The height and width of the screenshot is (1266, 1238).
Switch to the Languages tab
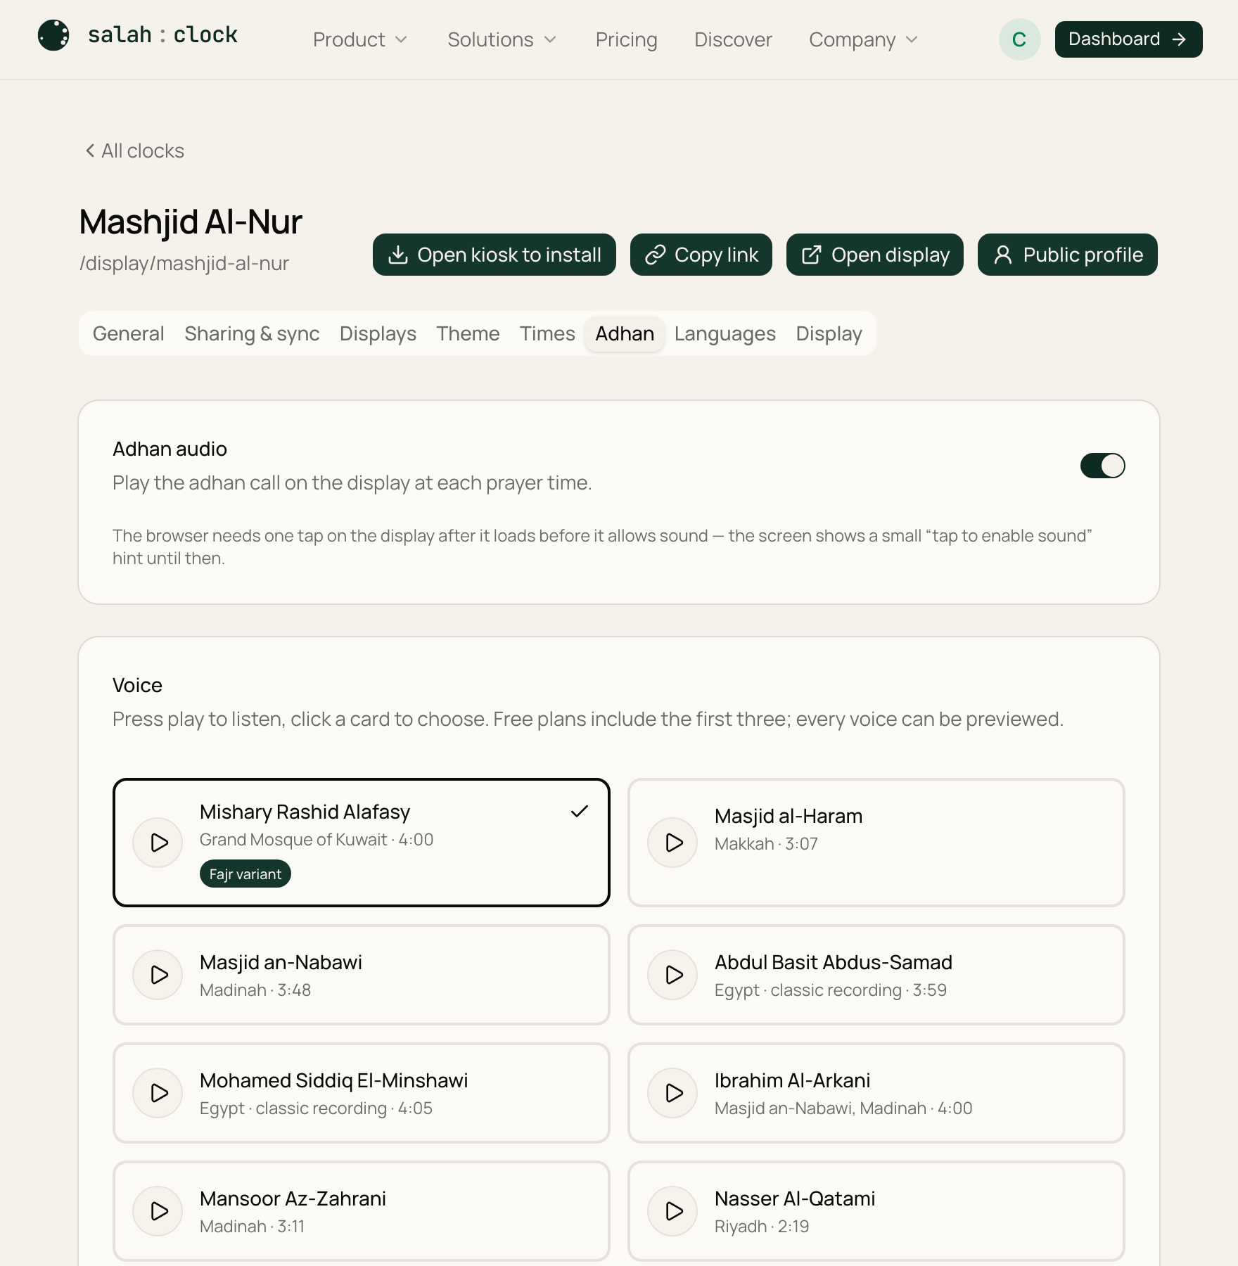point(725,333)
